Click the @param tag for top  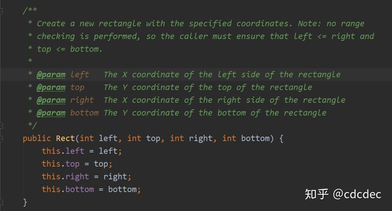click(51, 87)
